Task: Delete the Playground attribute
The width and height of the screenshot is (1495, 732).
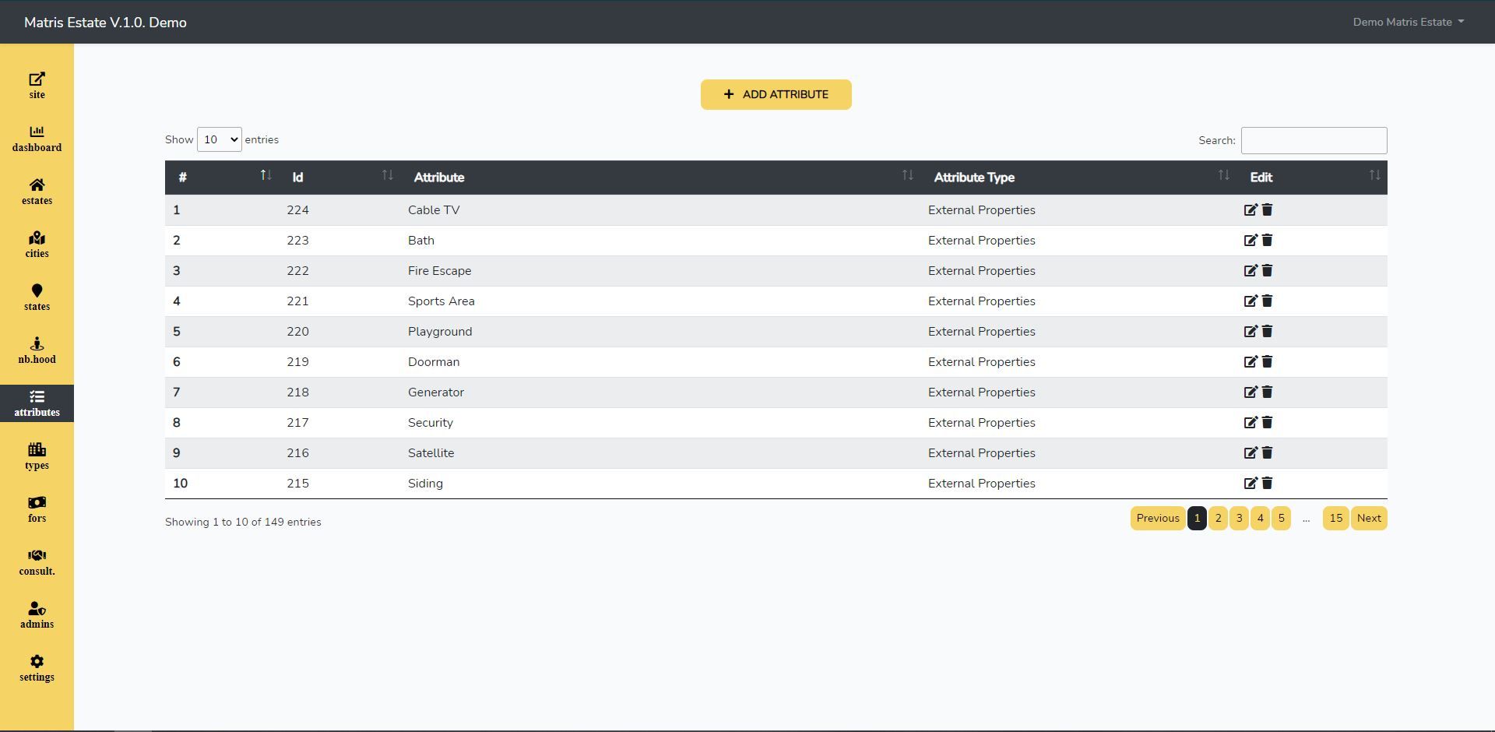Action: tap(1267, 332)
